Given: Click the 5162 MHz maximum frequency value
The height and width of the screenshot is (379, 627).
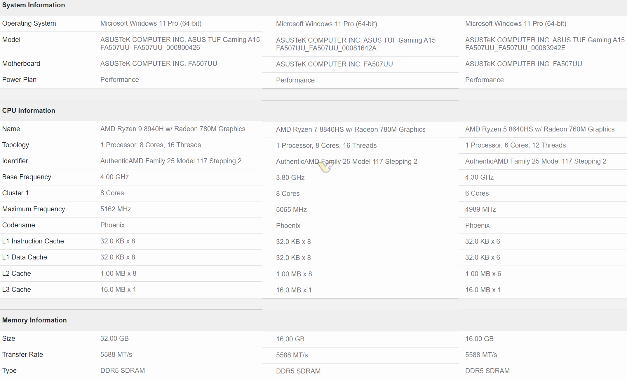Looking at the screenshot, I should [116, 209].
